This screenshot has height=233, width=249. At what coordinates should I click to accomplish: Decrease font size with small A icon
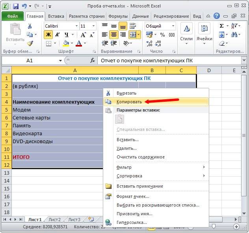tap(92, 35)
